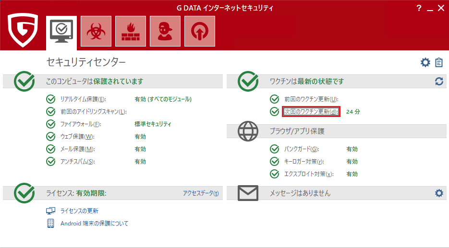Image resolution: width=449 pixels, height=248 pixels.
Task: Open エクスプロイト対策(x) options
Action: 309,174
